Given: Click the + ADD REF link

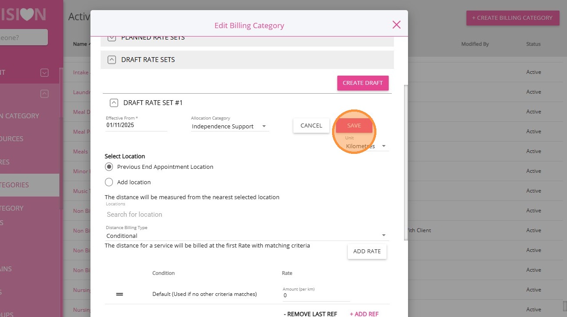Looking at the screenshot, I should [364, 314].
